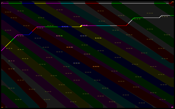Viewport: 175px width, 109px height.
Task: Select the long white segment on the upper-right path
Action: (x=151, y=18)
